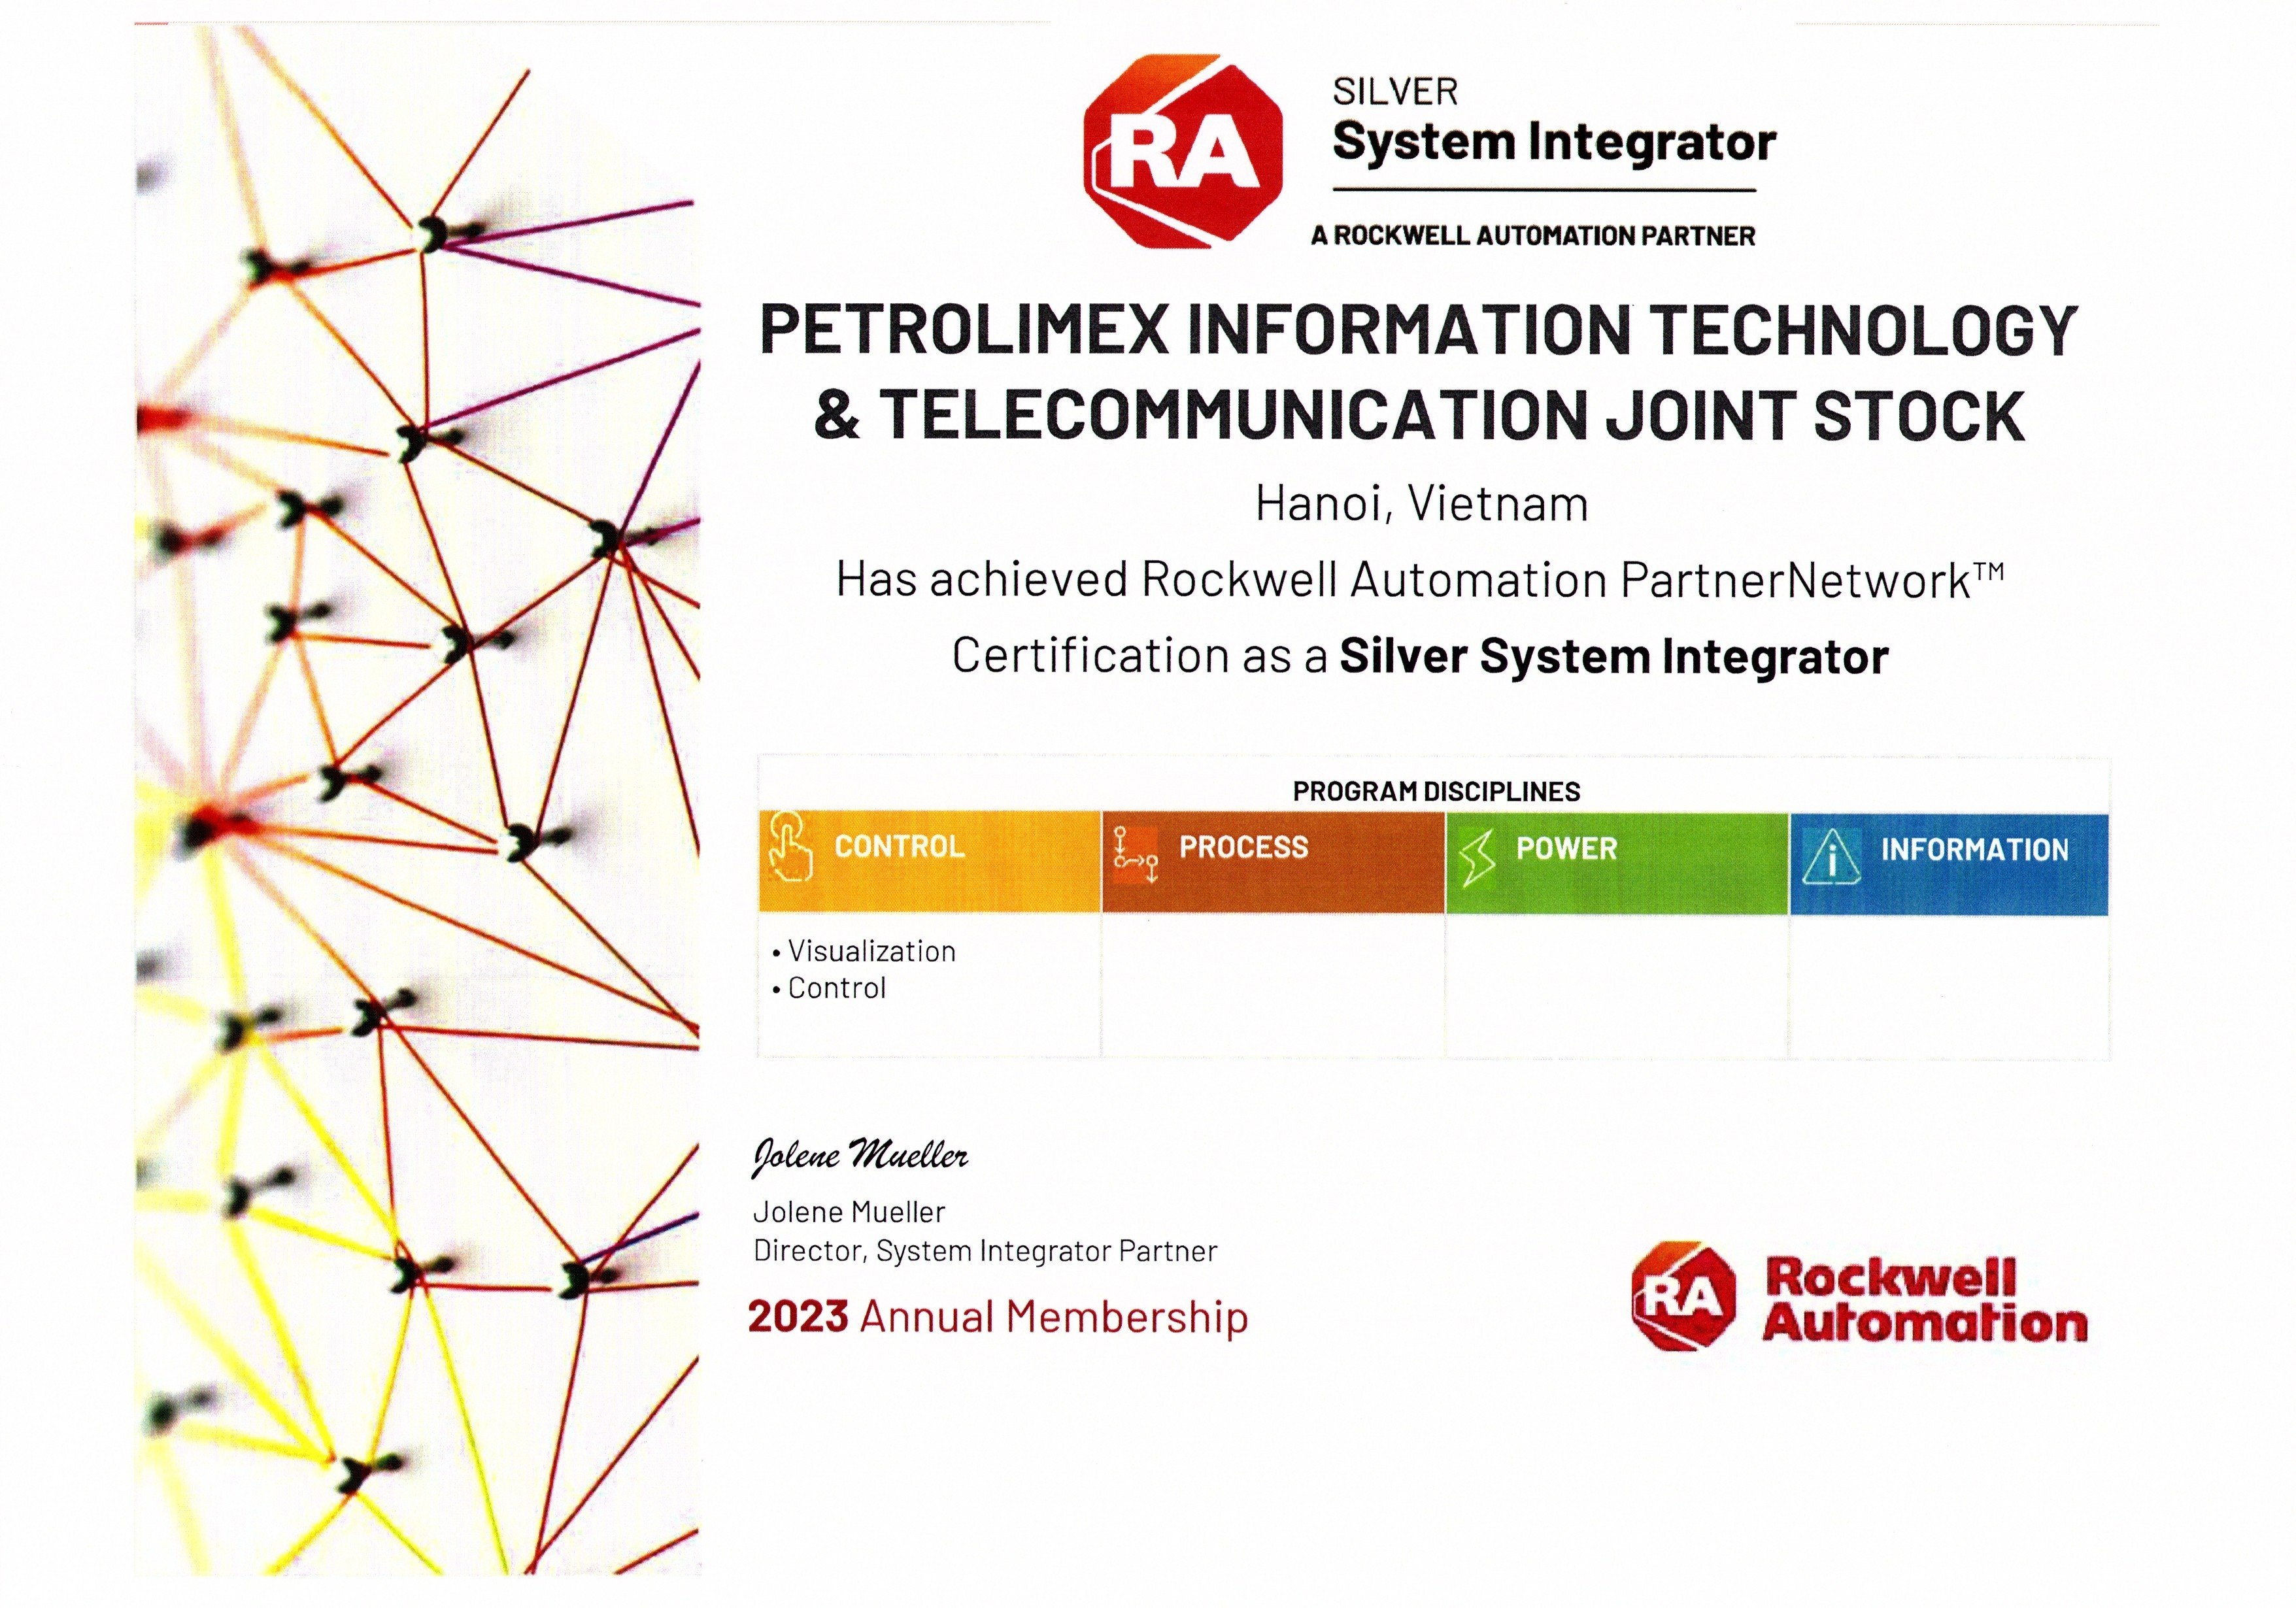Click the cursive Jolene Mueller signature

point(860,1156)
